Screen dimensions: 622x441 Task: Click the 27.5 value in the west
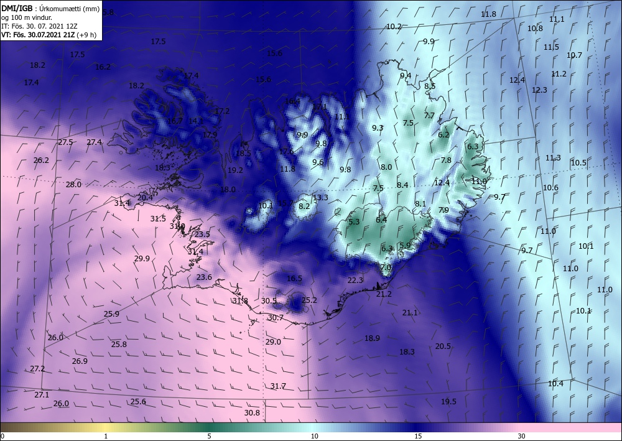pyautogui.click(x=65, y=142)
